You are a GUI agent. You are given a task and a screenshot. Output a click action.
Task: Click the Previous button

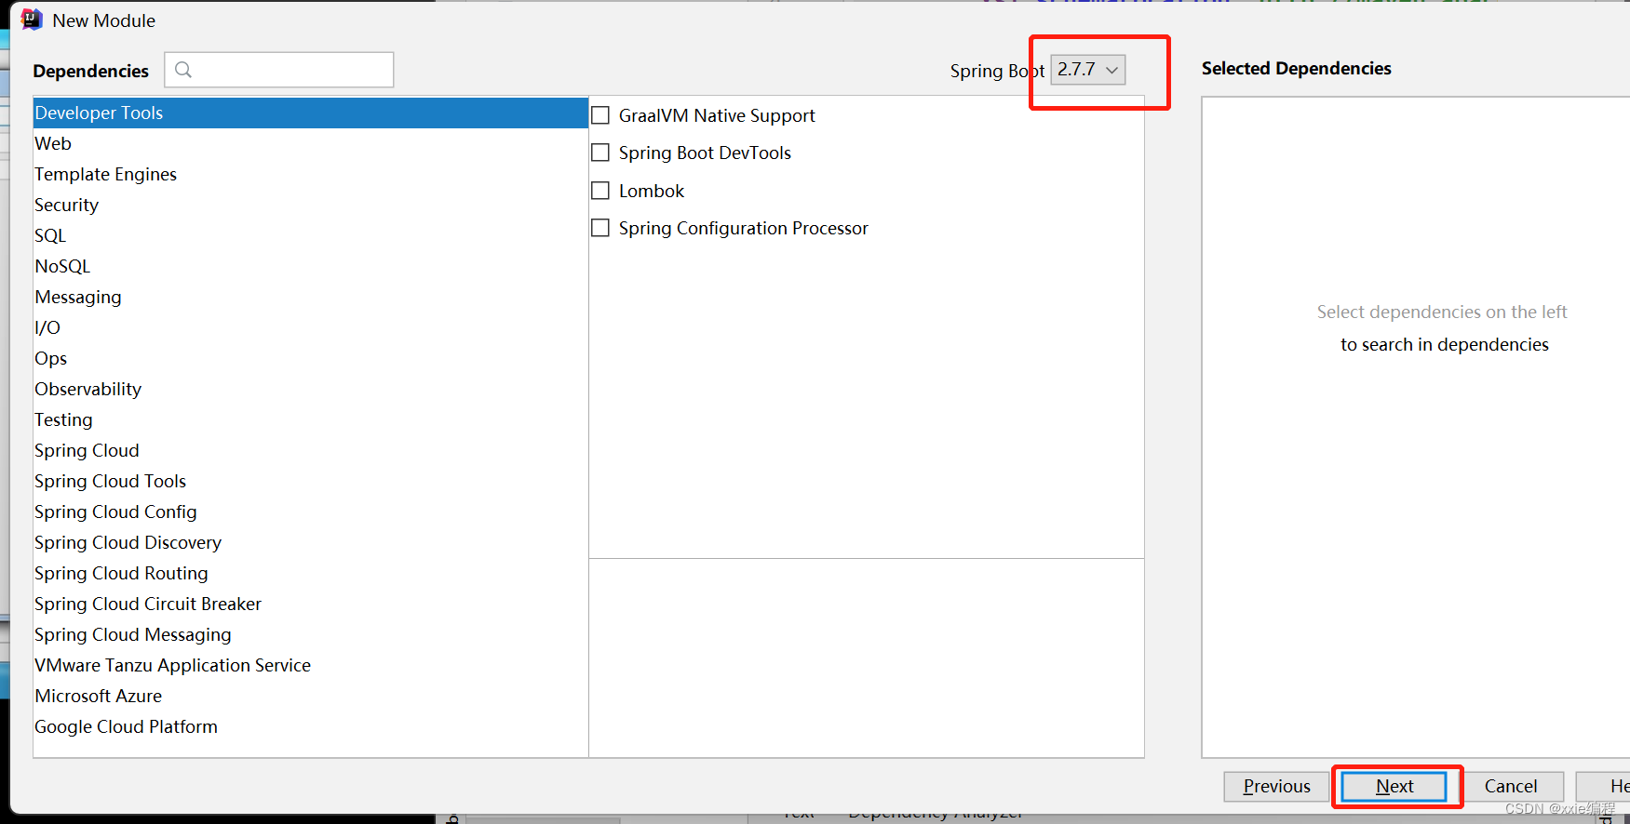pos(1276,786)
